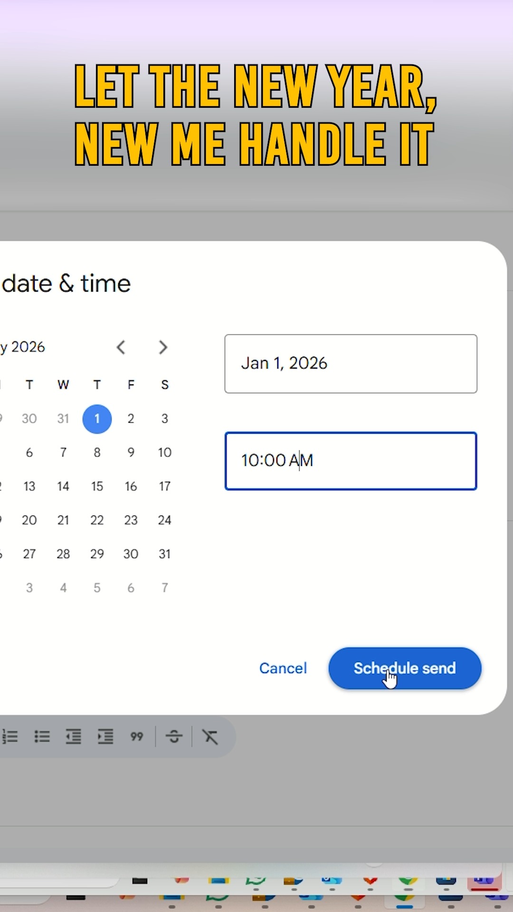Select the 22nd calendar date
513x912 pixels.
click(x=97, y=520)
